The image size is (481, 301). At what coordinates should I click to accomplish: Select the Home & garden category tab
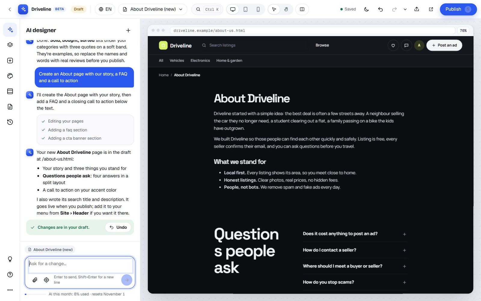tap(229, 61)
